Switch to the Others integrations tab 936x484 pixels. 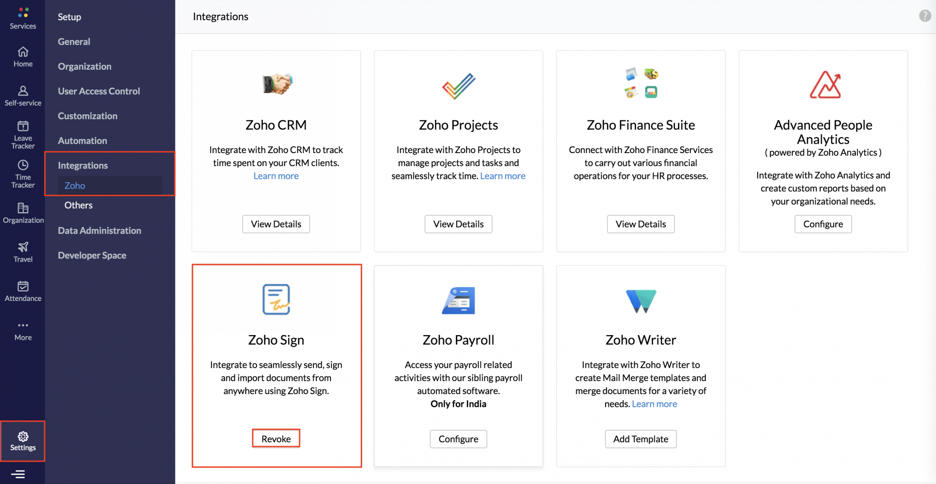pos(78,205)
